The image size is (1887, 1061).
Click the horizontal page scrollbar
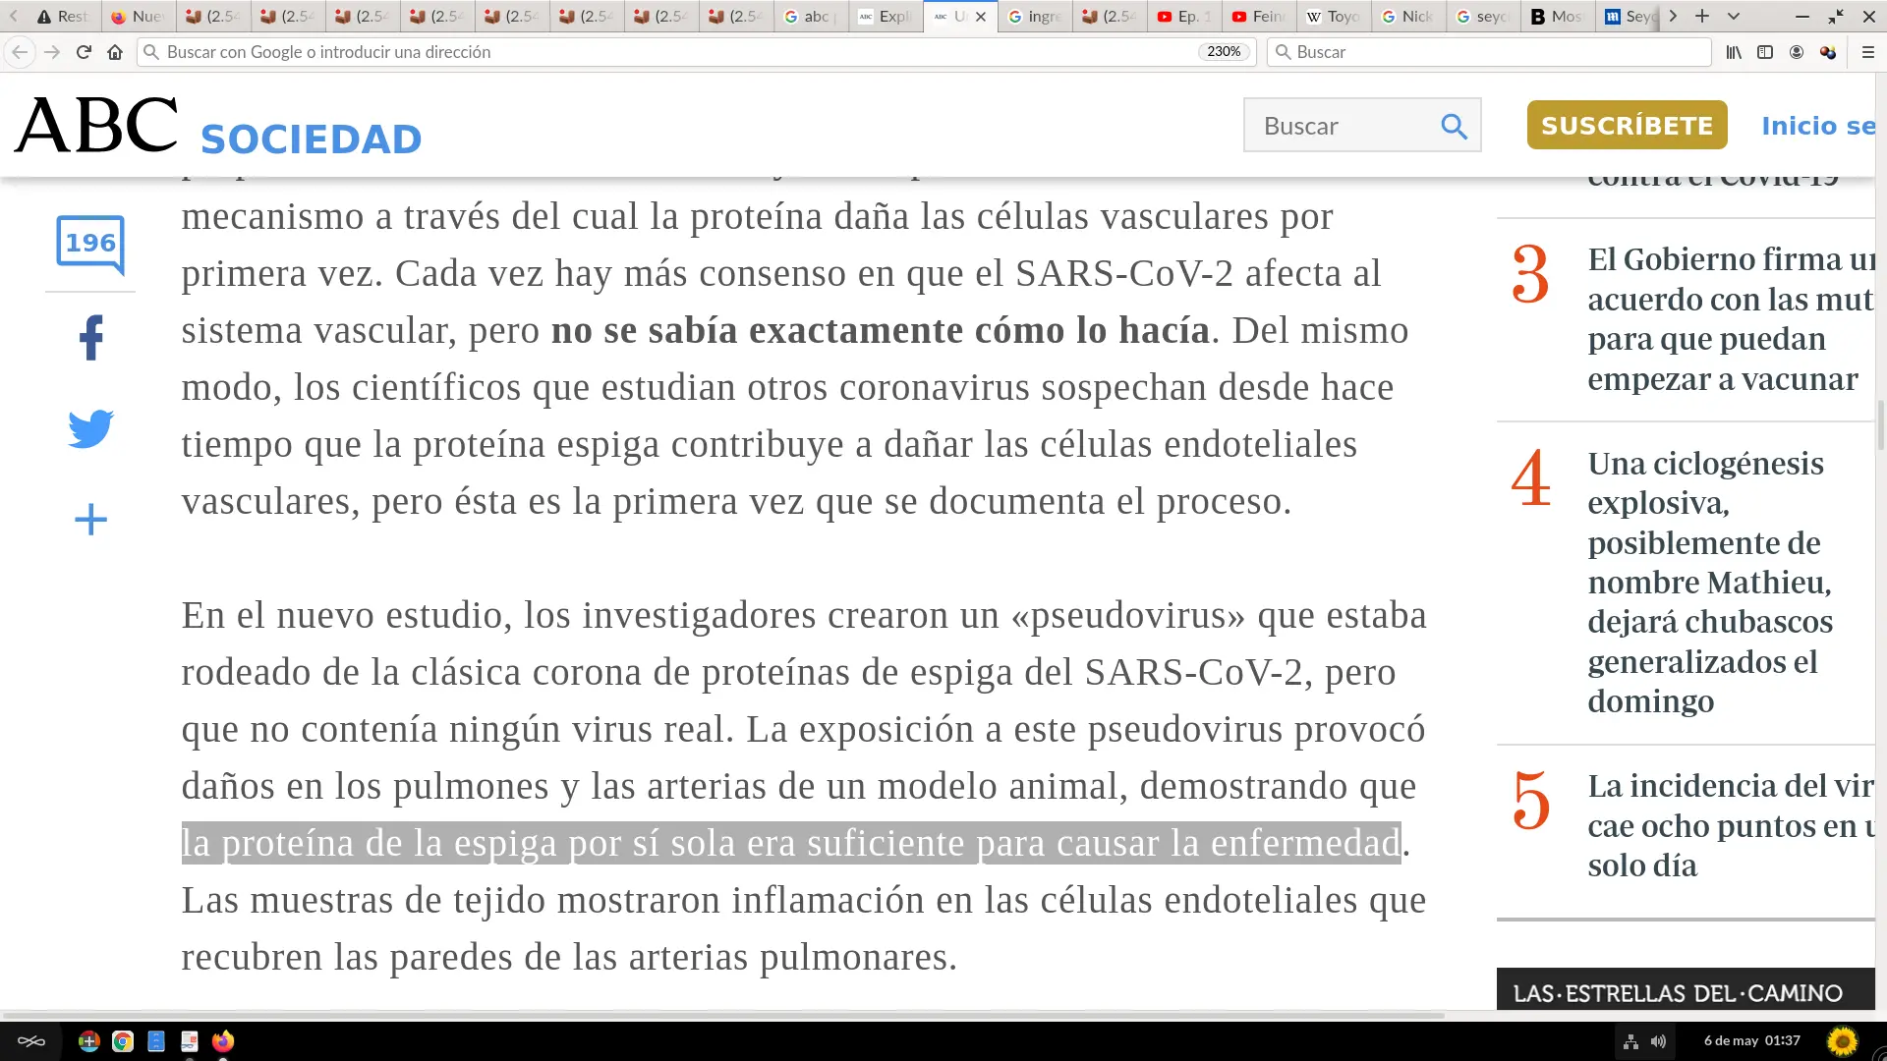[x=722, y=1015]
